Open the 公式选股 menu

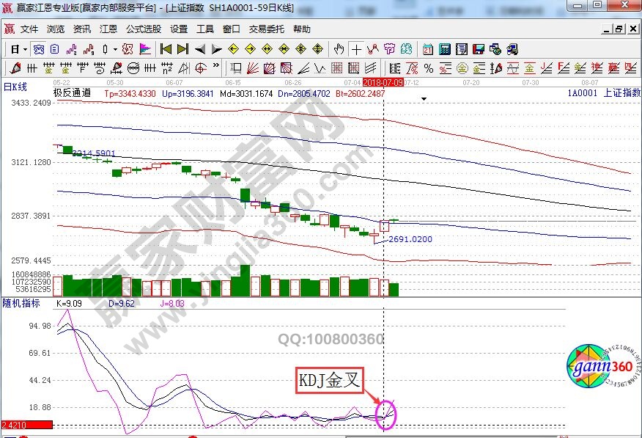143,29
